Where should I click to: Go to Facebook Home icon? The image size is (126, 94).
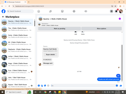click(39, 11)
